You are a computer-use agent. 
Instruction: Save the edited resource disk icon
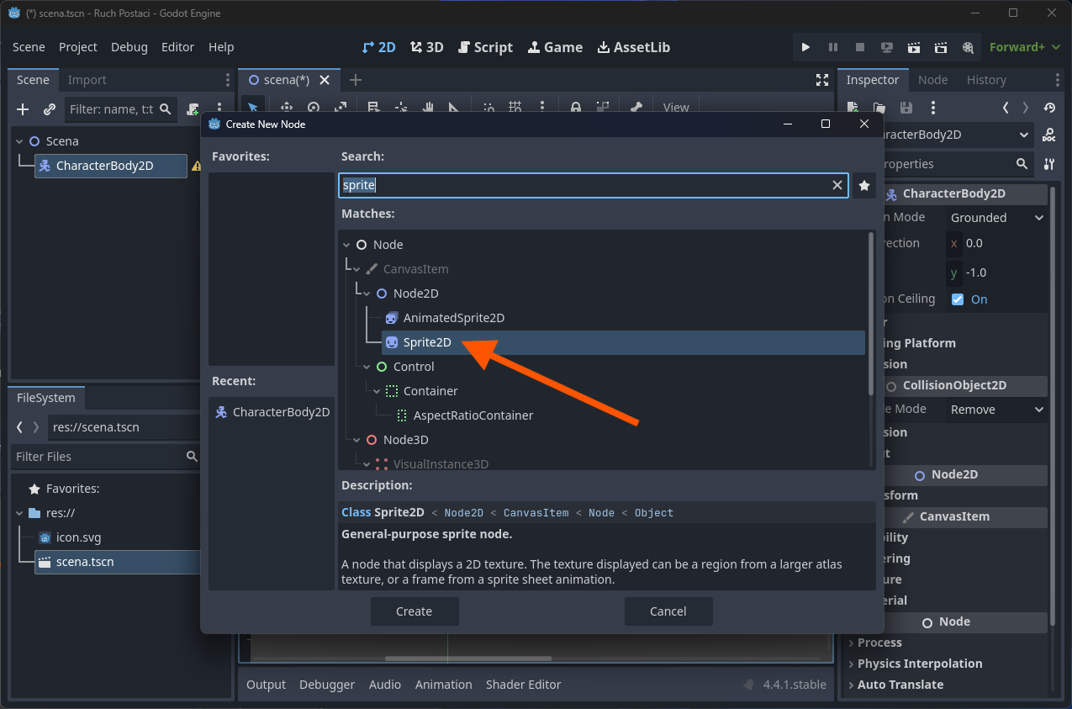[x=906, y=108]
